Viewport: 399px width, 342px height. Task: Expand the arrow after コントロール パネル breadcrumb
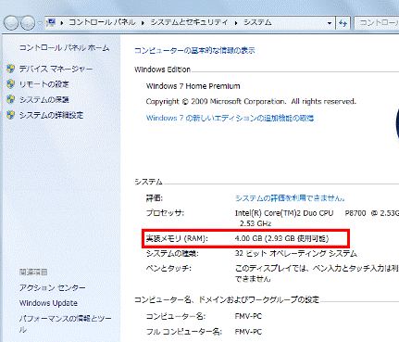point(143,23)
